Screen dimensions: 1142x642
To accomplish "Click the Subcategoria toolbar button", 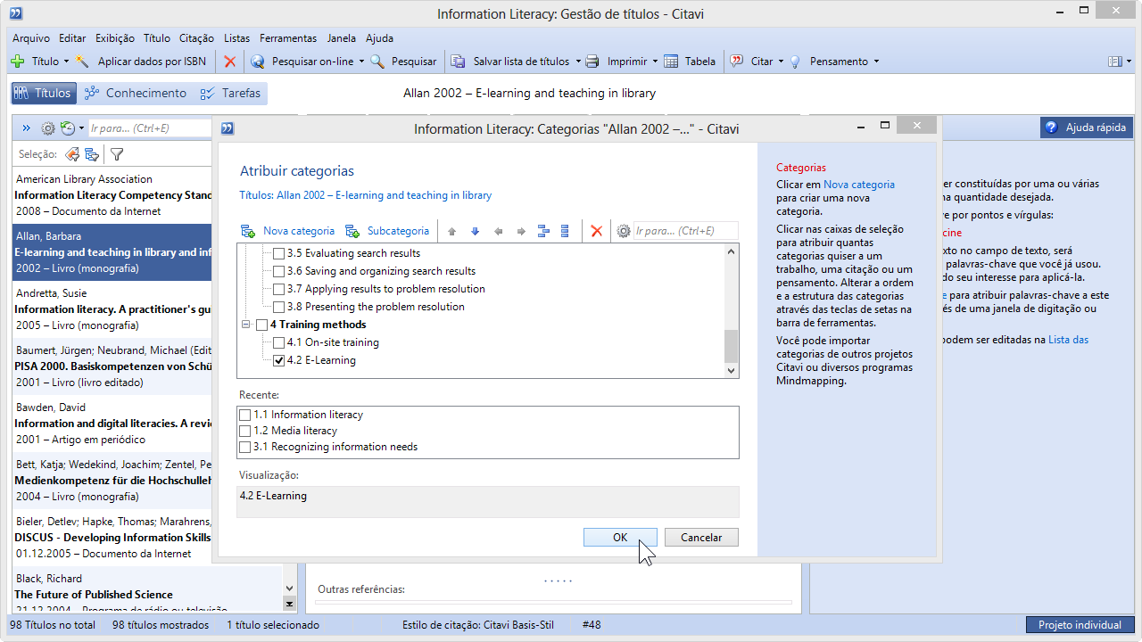I will coord(387,231).
